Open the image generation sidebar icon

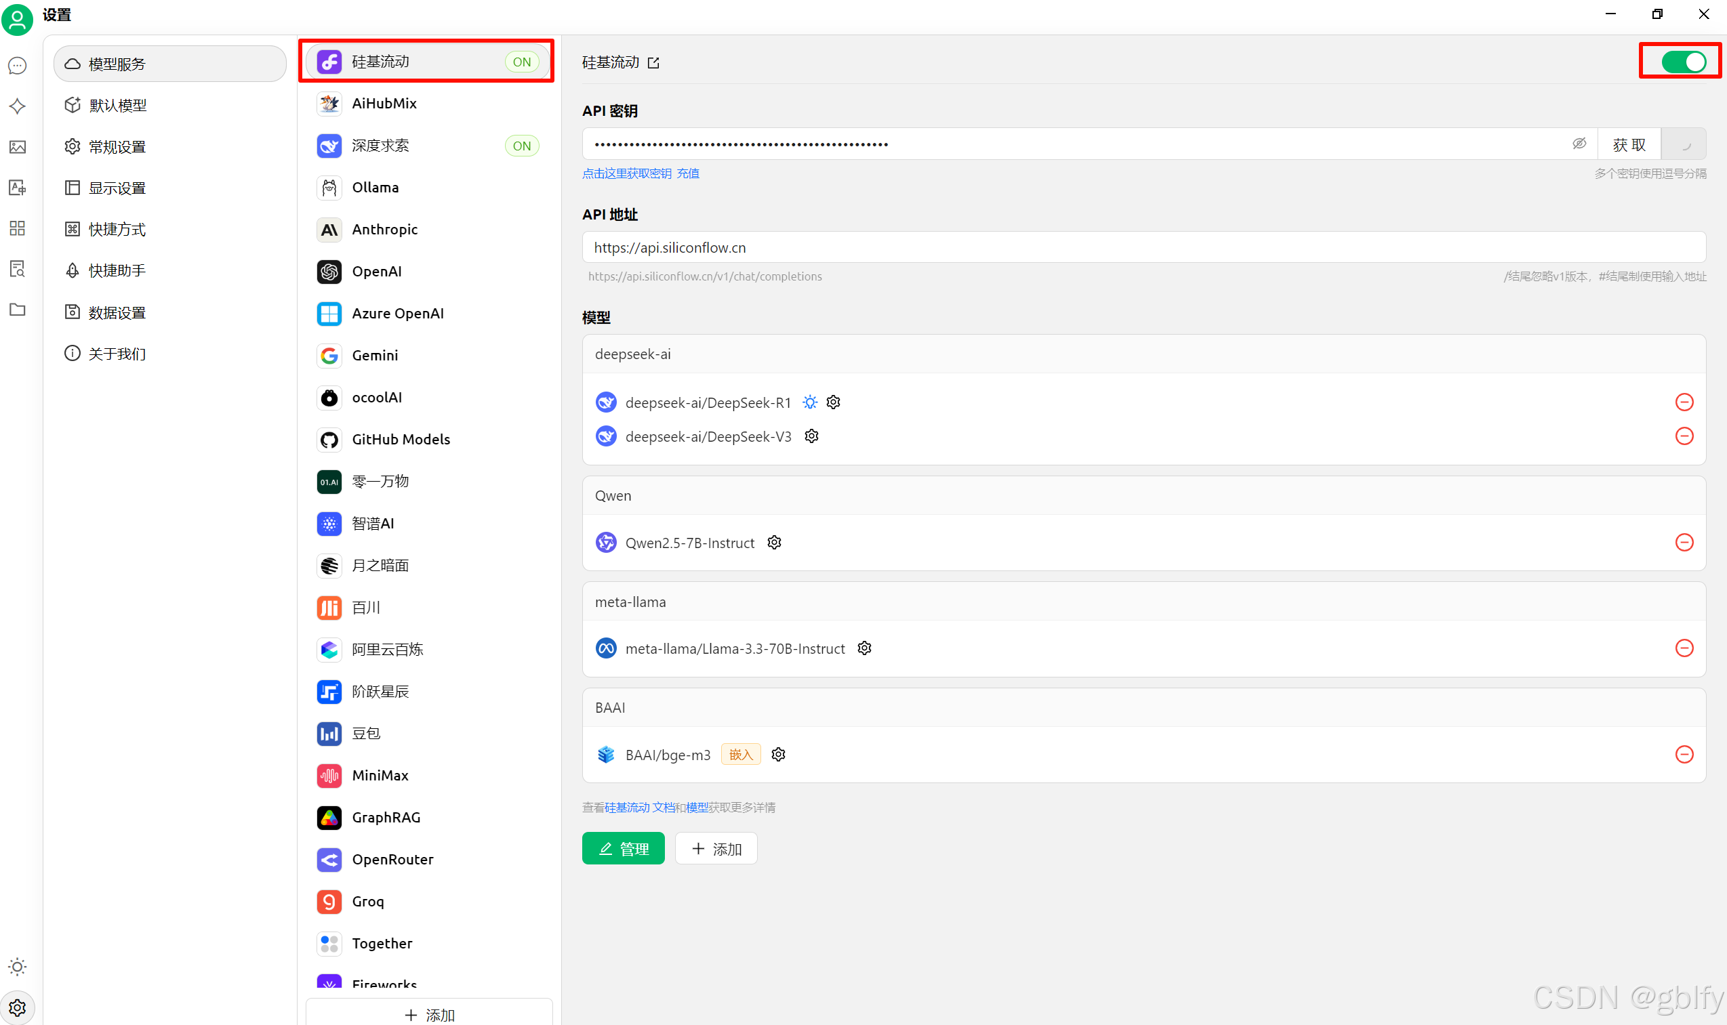(17, 147)
